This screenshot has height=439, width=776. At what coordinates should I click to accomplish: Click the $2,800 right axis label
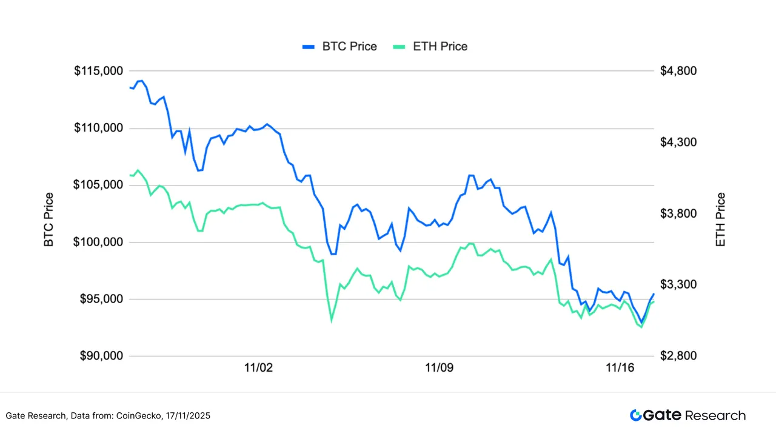point(679,356)
